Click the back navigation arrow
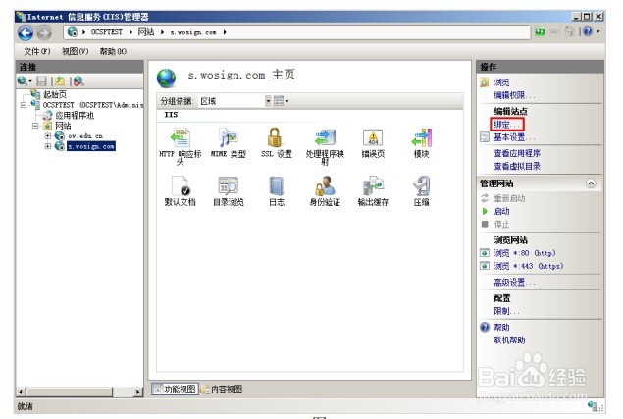Image resolution: width=623 pixels, height=419 pixels. pos(26,32)
